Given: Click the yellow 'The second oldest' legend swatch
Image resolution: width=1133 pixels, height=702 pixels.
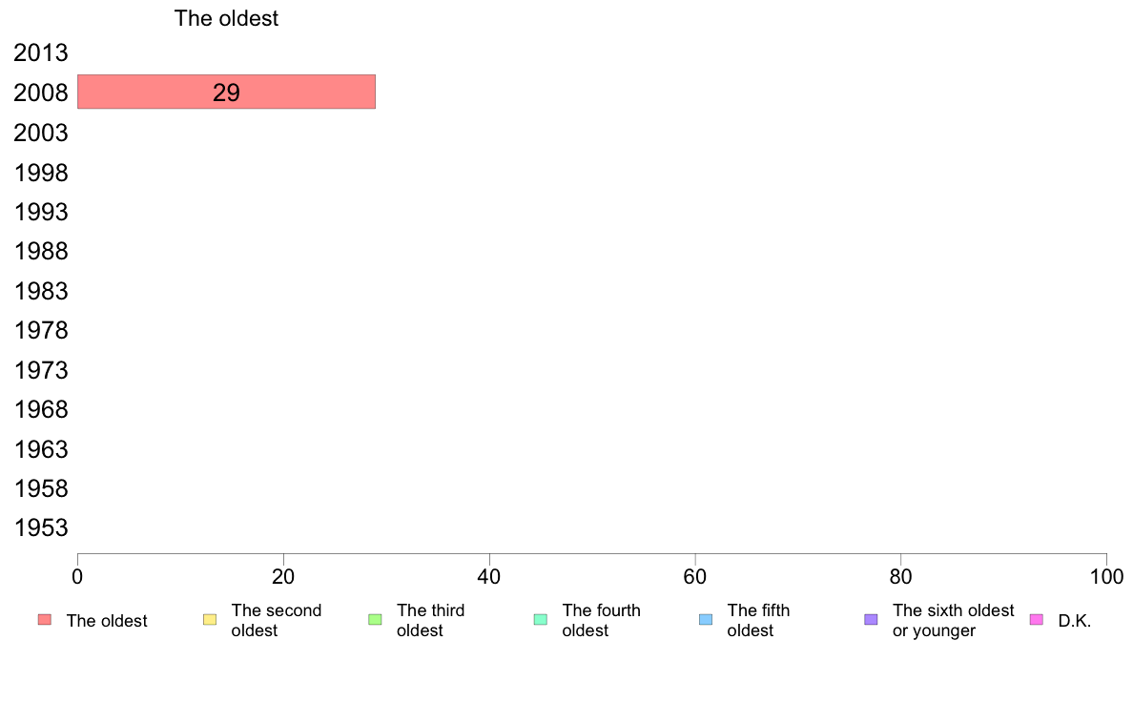Looking at the screenshot, I should click(x=210, y=620).
